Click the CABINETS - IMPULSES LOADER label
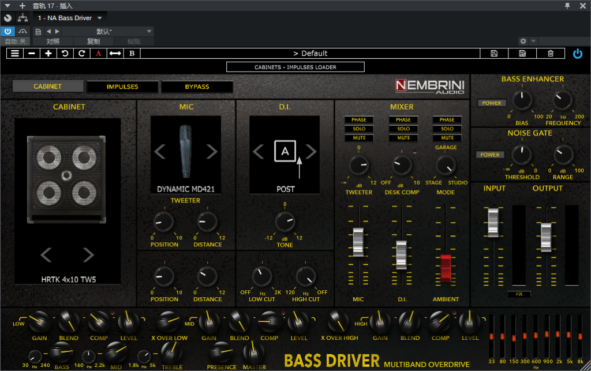The height and width of the screenshot is (371, 591). tap(295, 67)
